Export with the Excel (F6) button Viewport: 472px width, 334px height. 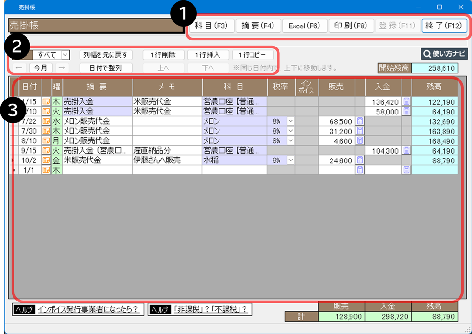(x=304, y=26)
